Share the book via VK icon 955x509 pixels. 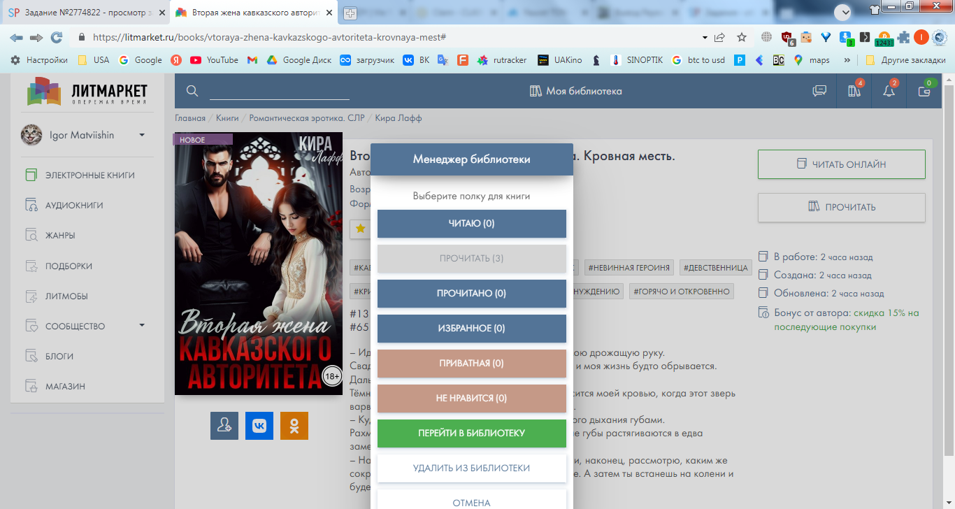click(259, 426)
